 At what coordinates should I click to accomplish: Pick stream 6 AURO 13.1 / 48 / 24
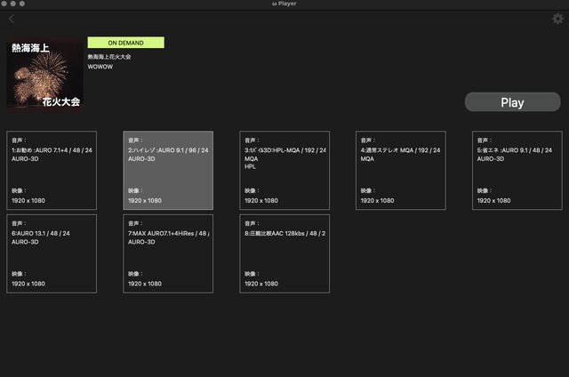point(52,253)
